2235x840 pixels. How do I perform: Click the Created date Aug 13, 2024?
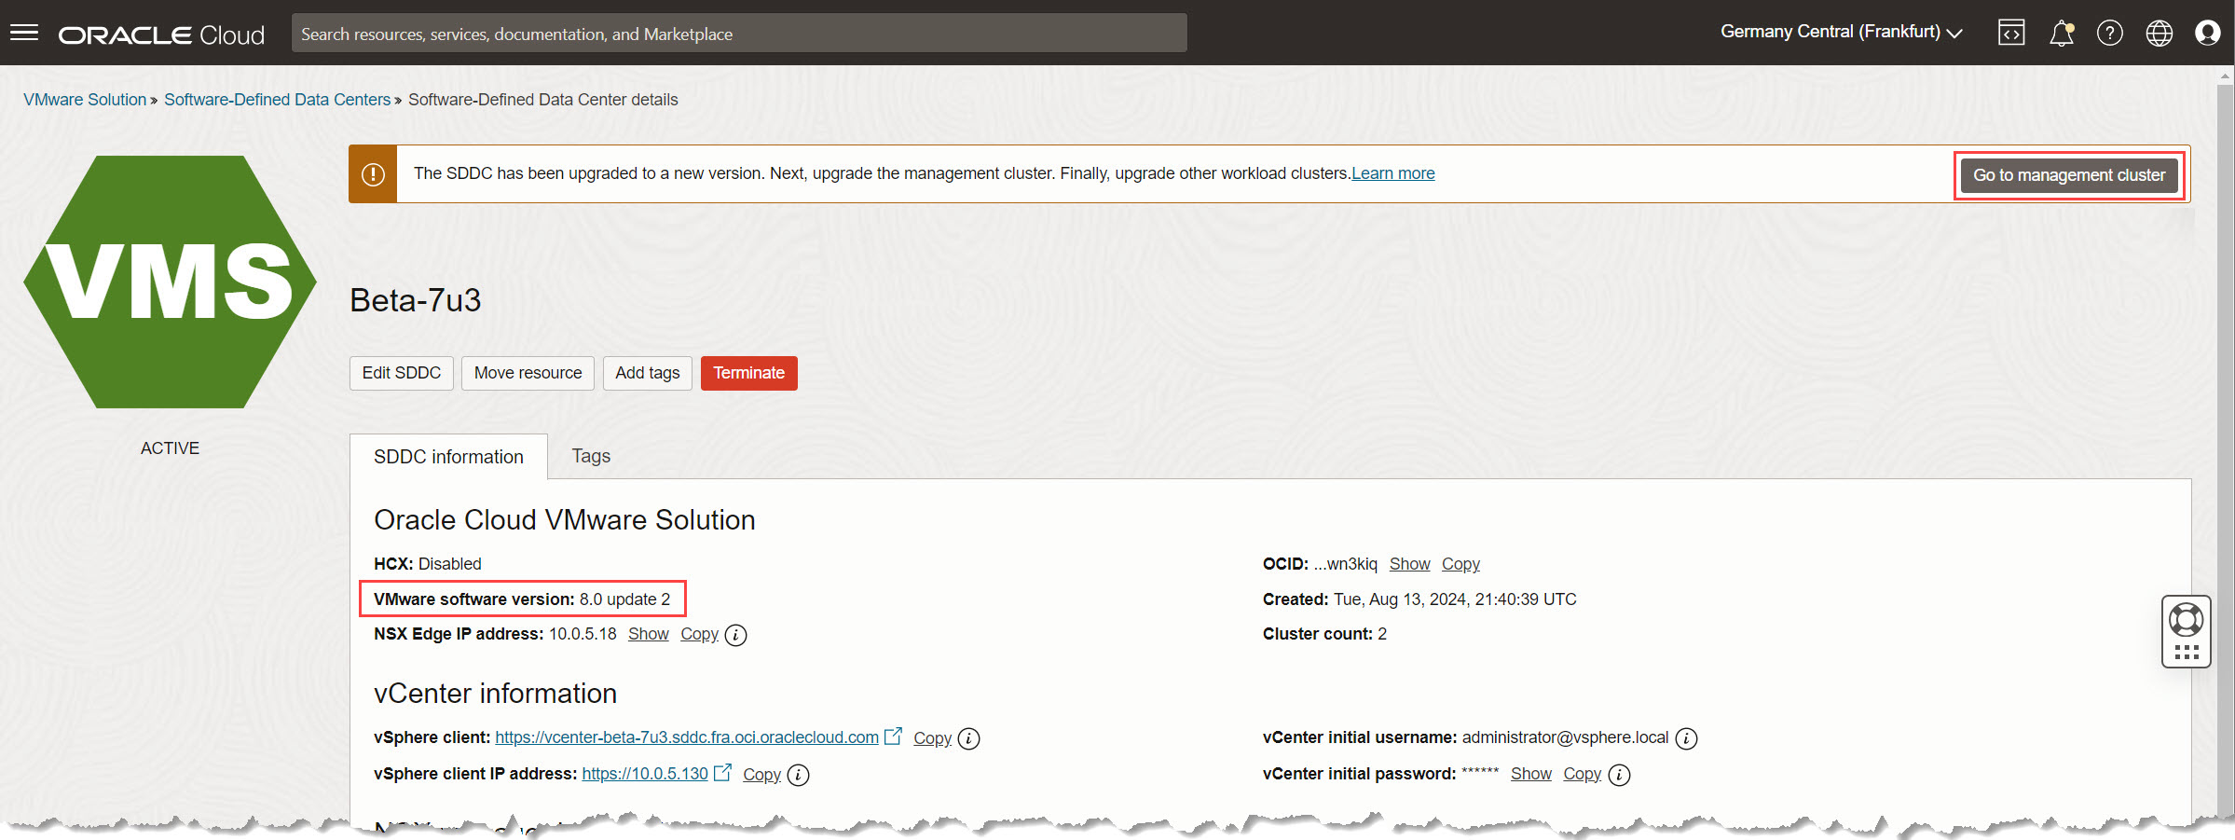click(x=1455, y=599)
